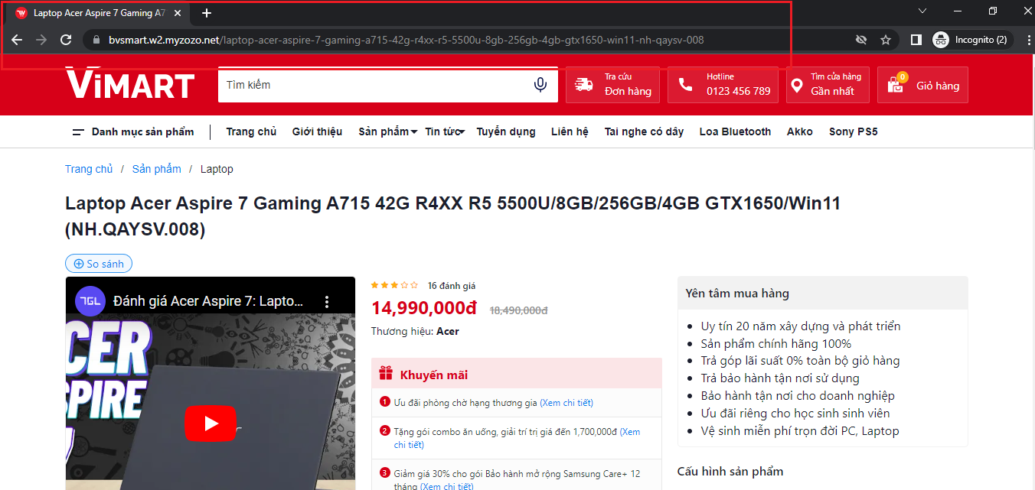Open the Tuyển dụng page

(506, 131)
